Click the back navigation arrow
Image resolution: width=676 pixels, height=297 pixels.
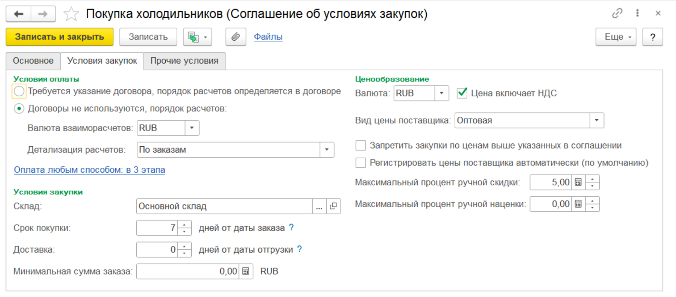point(19,14)
